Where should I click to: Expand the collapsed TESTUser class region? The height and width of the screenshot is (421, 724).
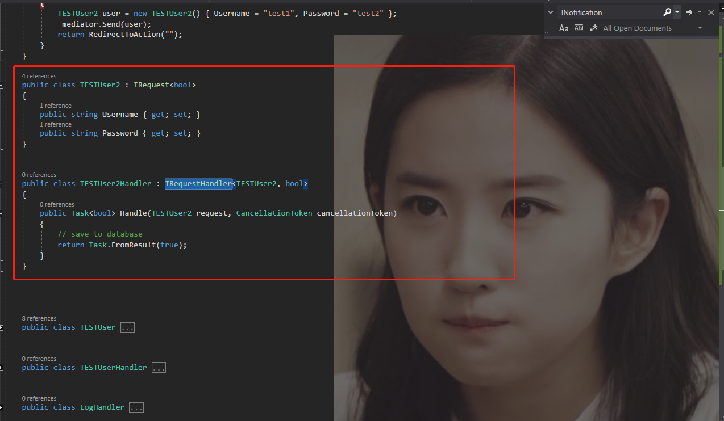[2, 327]
